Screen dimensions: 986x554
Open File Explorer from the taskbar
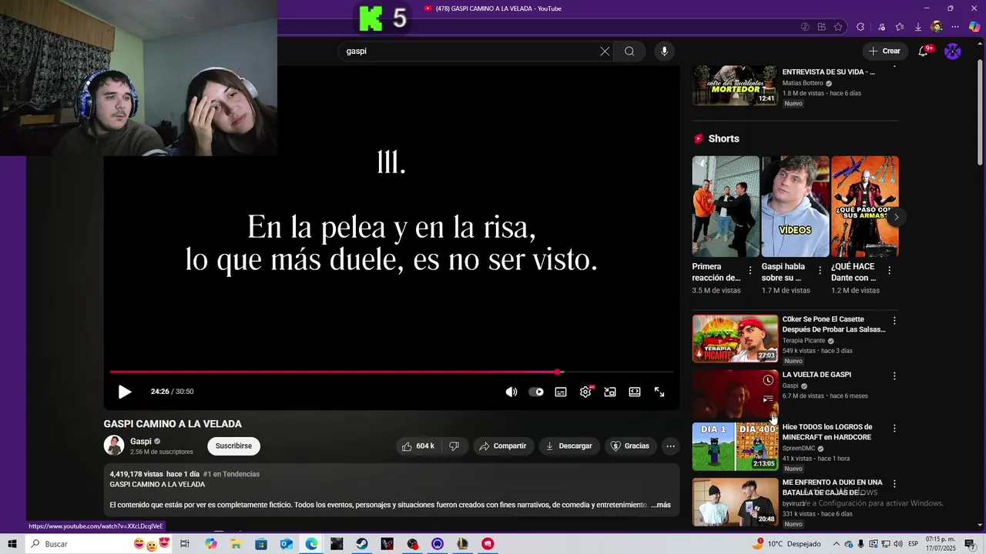236,544
